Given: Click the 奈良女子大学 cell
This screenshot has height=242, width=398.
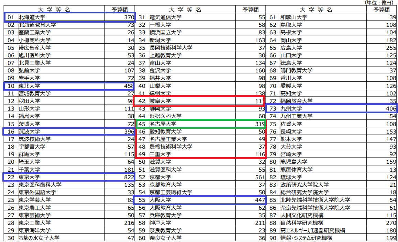Looking at the screenshot, I should click(x=166, y=238).
